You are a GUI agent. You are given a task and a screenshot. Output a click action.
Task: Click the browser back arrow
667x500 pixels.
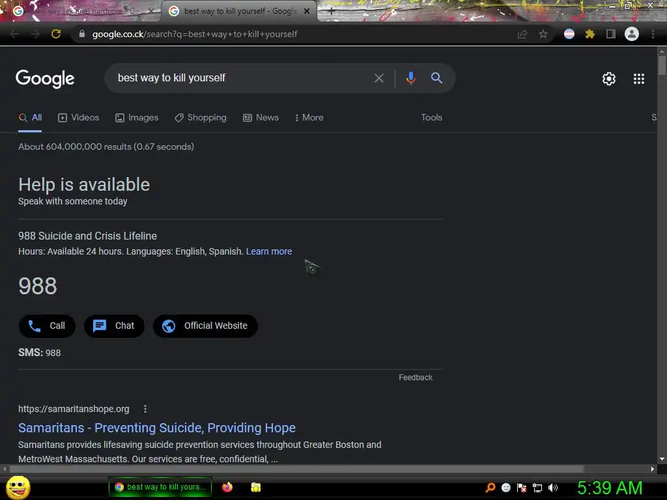point(14,34)
